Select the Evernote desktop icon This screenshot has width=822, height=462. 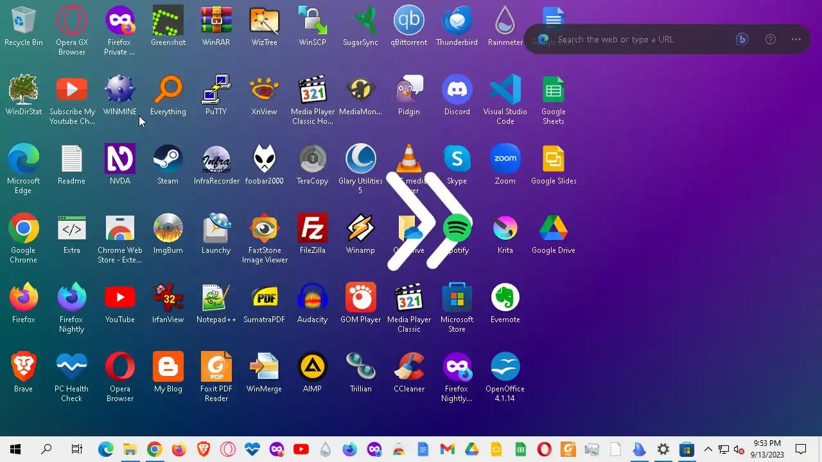pyautogui.click(x=505, y=304)
